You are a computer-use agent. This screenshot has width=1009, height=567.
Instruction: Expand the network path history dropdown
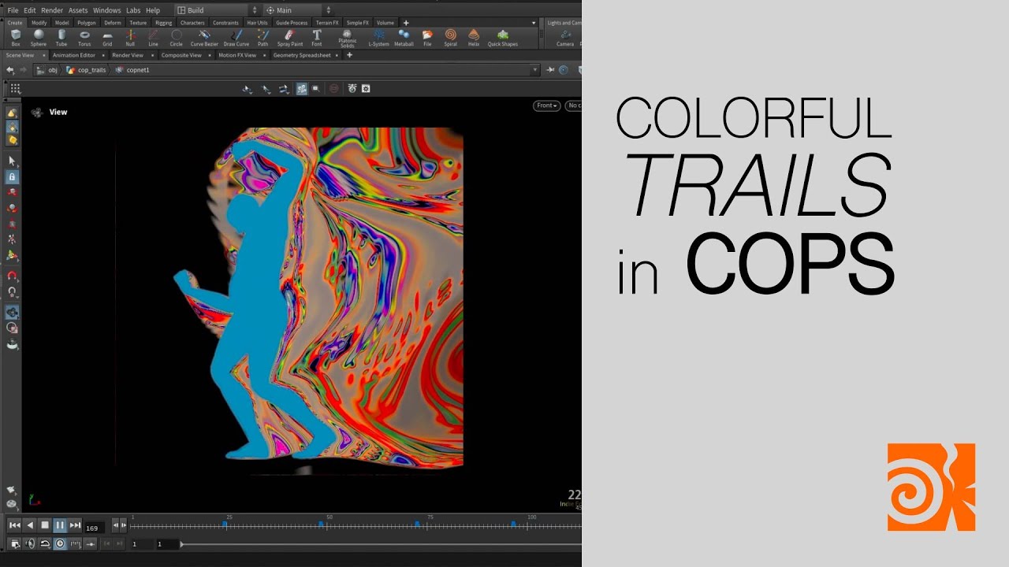tap(535, 70)
